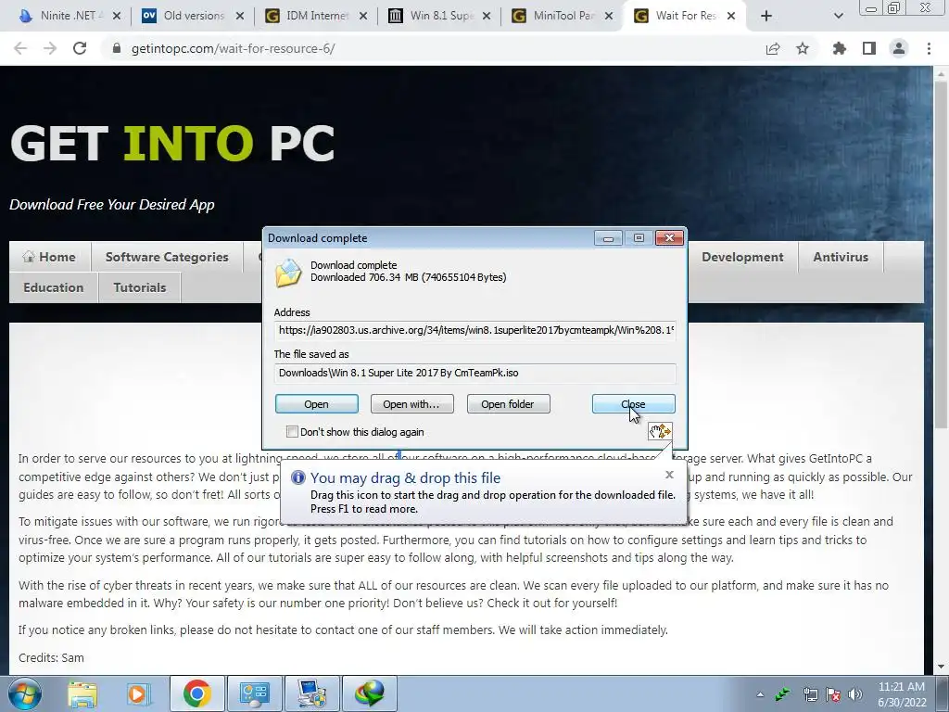Close the MiniTool tab
This screenshot has width=949, height=712.
tap(610, 16)
